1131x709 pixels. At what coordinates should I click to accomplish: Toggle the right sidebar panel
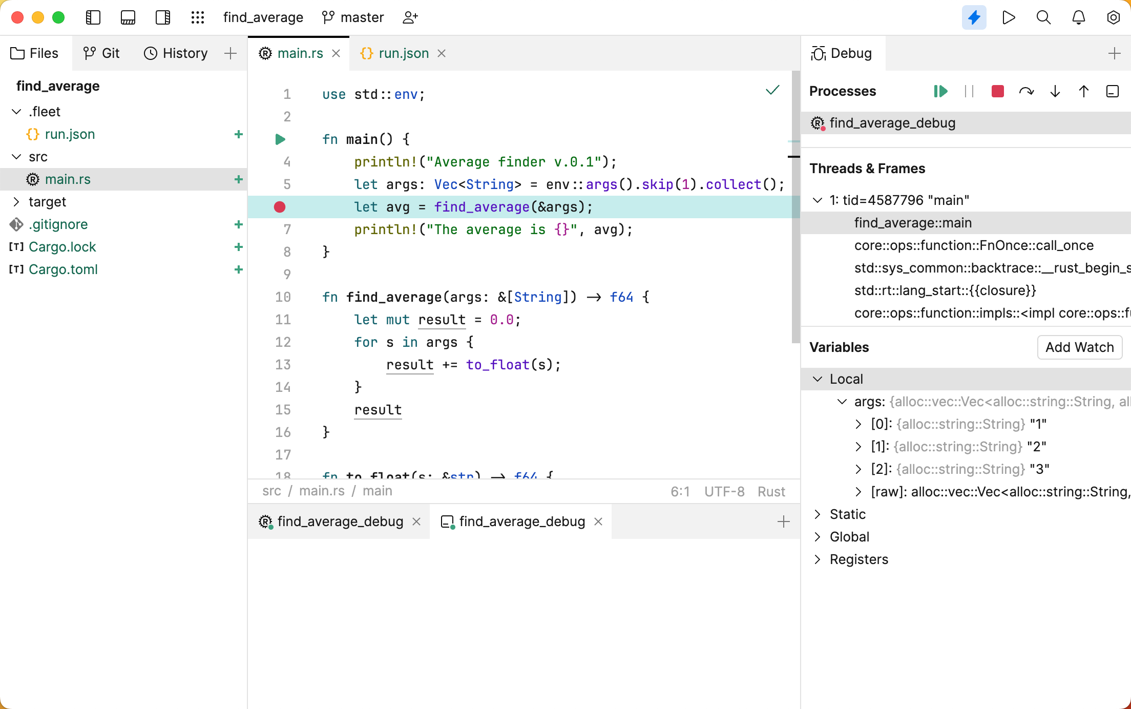pyautogui.click(x=163, y=17)
